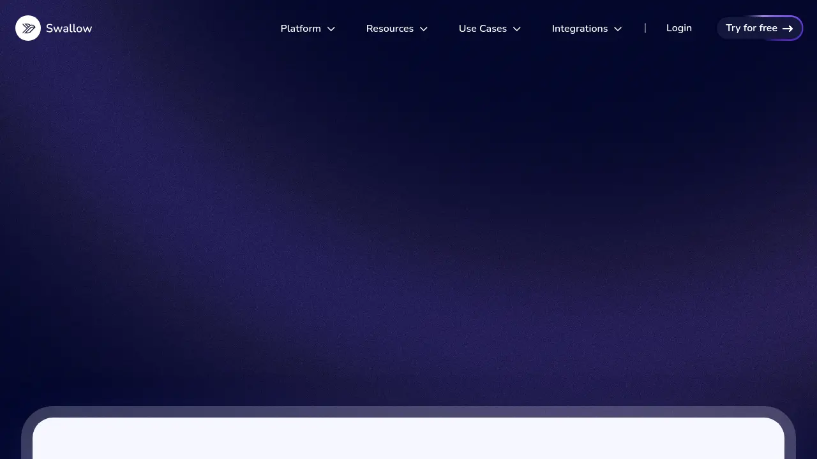Click the arrow icon inside Try for free
Image resolution: width=817 pixels, height=459 pixels.
coord(788,28)
